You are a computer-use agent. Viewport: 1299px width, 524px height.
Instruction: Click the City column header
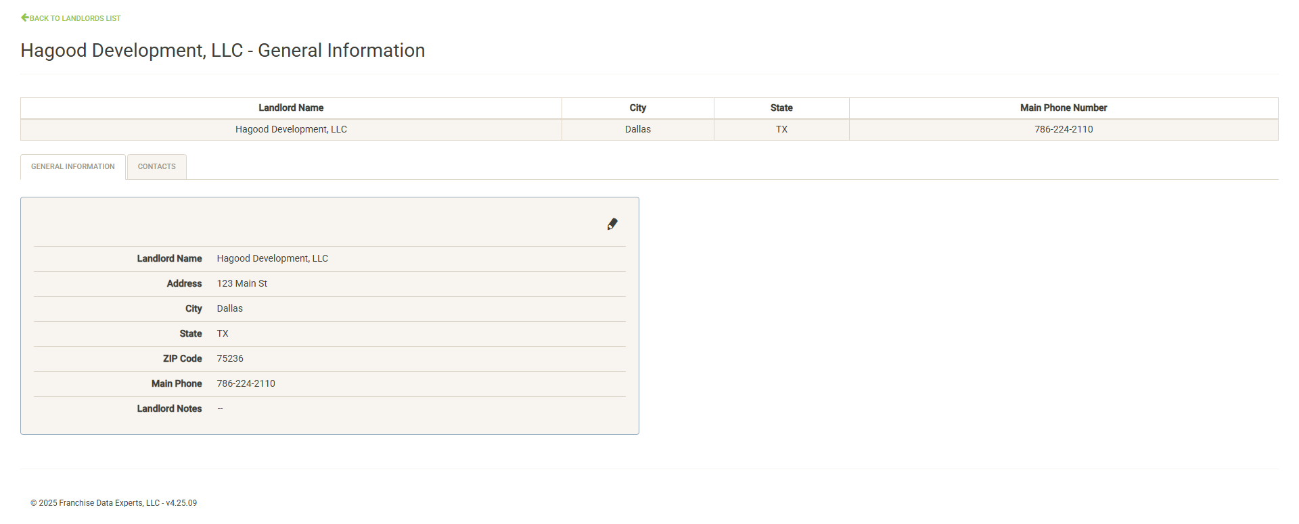pyautogui.click(x=637, y=108)
